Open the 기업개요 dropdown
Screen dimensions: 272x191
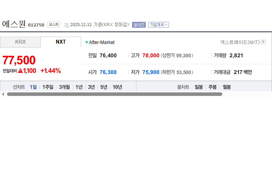159,25
